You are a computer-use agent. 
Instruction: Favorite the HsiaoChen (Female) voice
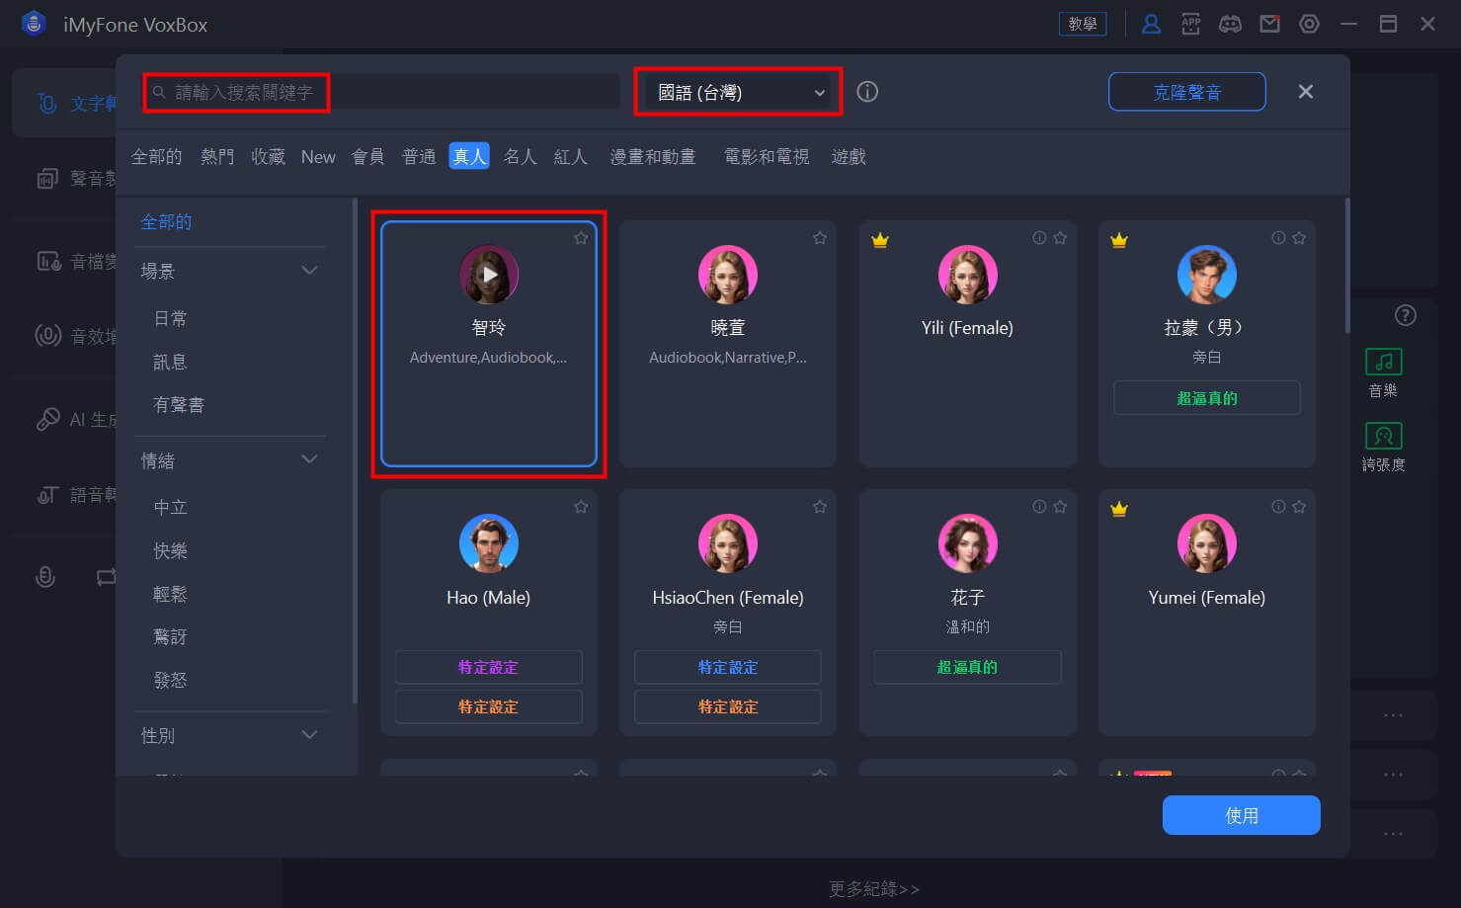point(820,507)
